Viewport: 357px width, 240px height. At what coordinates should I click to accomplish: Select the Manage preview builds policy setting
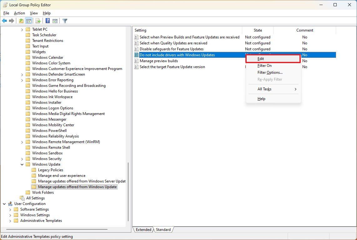point(158,61)
